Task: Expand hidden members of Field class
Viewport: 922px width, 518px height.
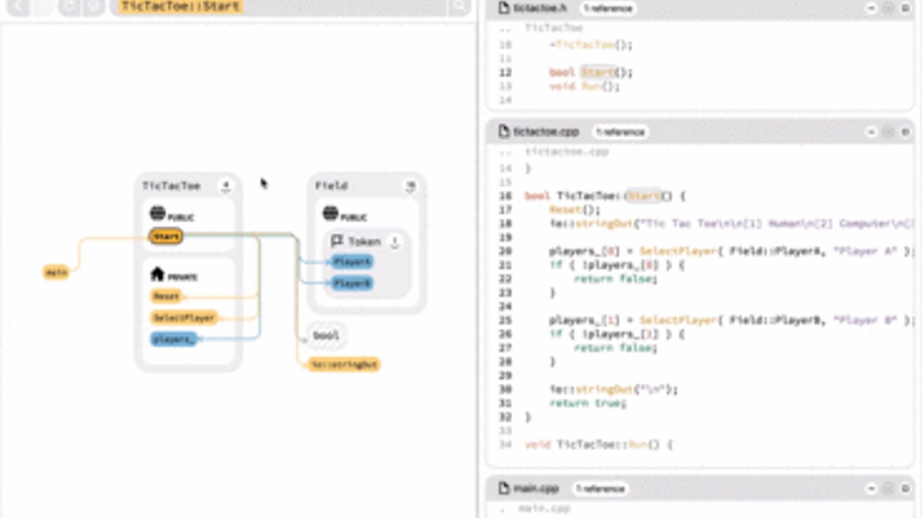Action: click(410, 186)
